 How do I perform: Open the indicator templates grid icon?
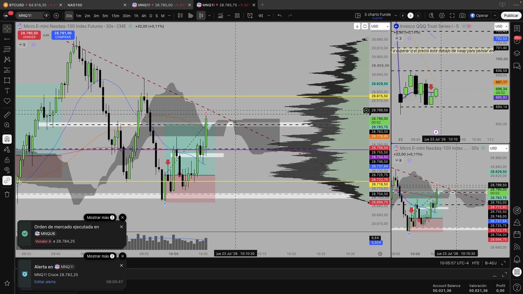[237, 15]
